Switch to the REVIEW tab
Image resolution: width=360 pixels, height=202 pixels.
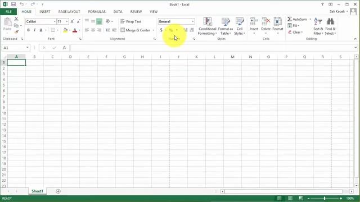(136, 12)
